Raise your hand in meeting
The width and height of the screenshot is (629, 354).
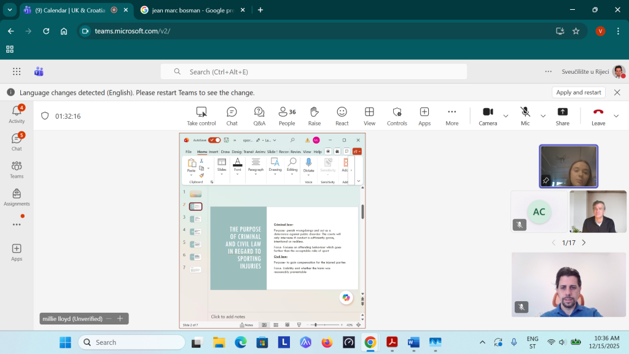pyautogui.click(x=314, y=115)
